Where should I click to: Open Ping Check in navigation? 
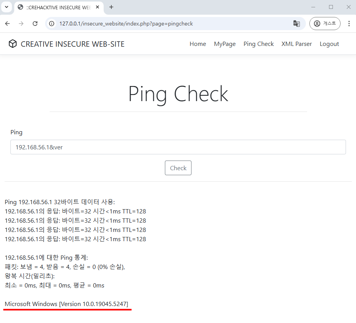click(259, 44)
